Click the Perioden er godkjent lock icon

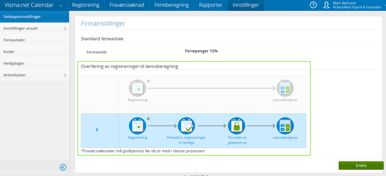pos(236,125)
